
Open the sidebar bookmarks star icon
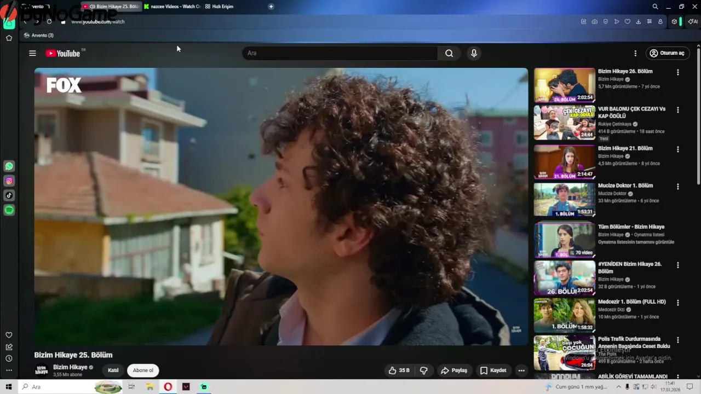click(9, 38)
